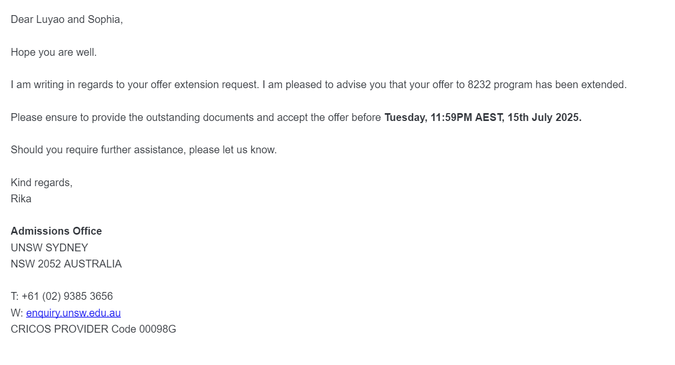Click the 'W:' label before the website link

point(17,313)
